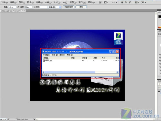161x121 pixels.
Task: Open the zoom level 66.7 dropdown
Action: [x=114, y=2]
